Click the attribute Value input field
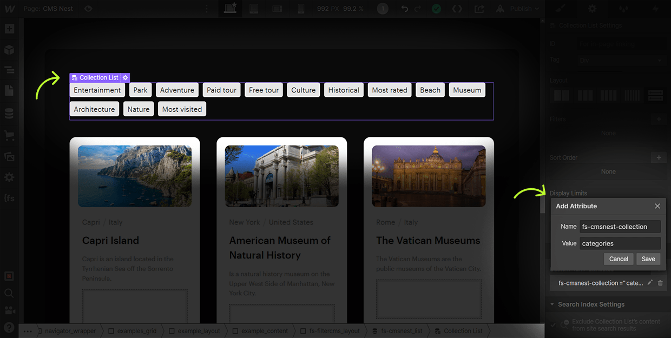Screen dimensions: 671x338 (x=620, y=243)
